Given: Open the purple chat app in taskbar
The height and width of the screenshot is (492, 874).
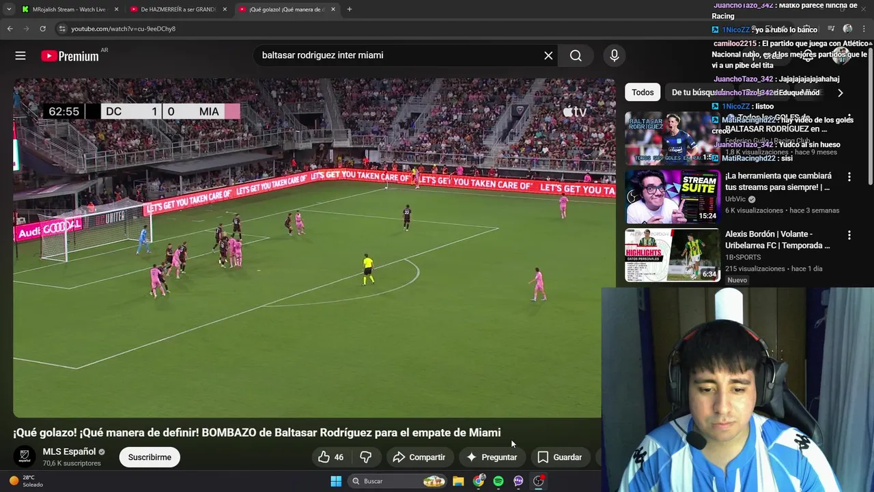Looking at the screenshot, I should pyautogui.click(x=518, y=481).
